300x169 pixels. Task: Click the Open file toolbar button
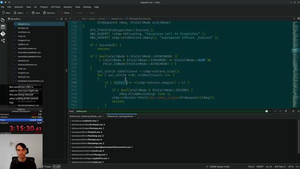tap(19, 13)
